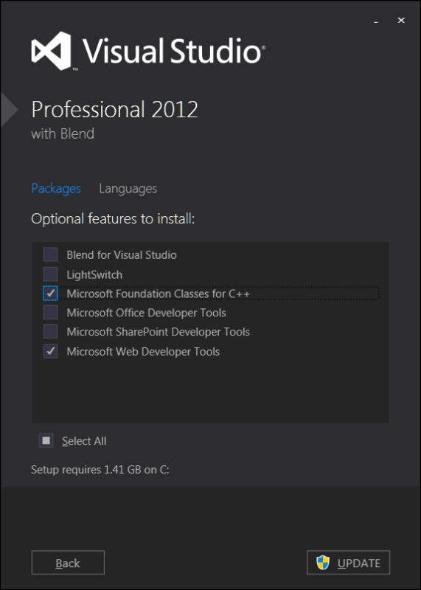Click the UAC shield icon on UPDATE
Image resolution: width=421 pixels, height=590 pixels.
(323, 563)
